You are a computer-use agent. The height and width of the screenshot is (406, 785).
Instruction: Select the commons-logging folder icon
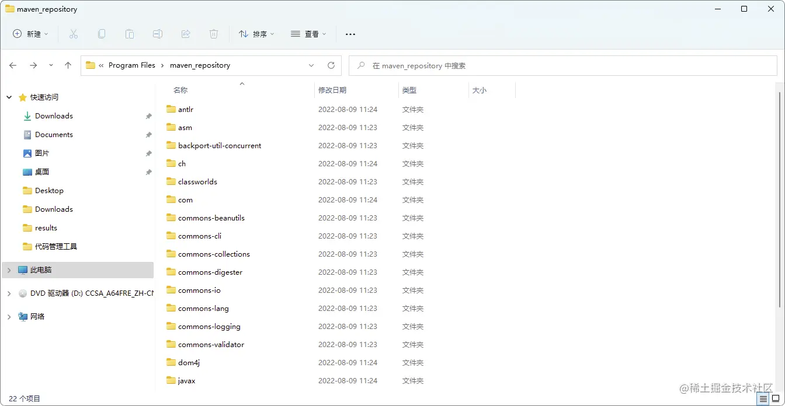click(x=171, y=326)
